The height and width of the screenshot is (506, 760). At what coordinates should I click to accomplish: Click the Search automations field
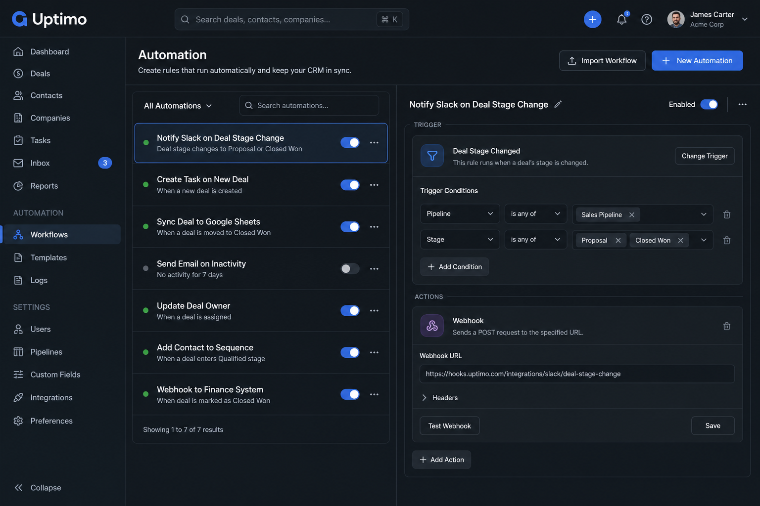click(309, 106)
